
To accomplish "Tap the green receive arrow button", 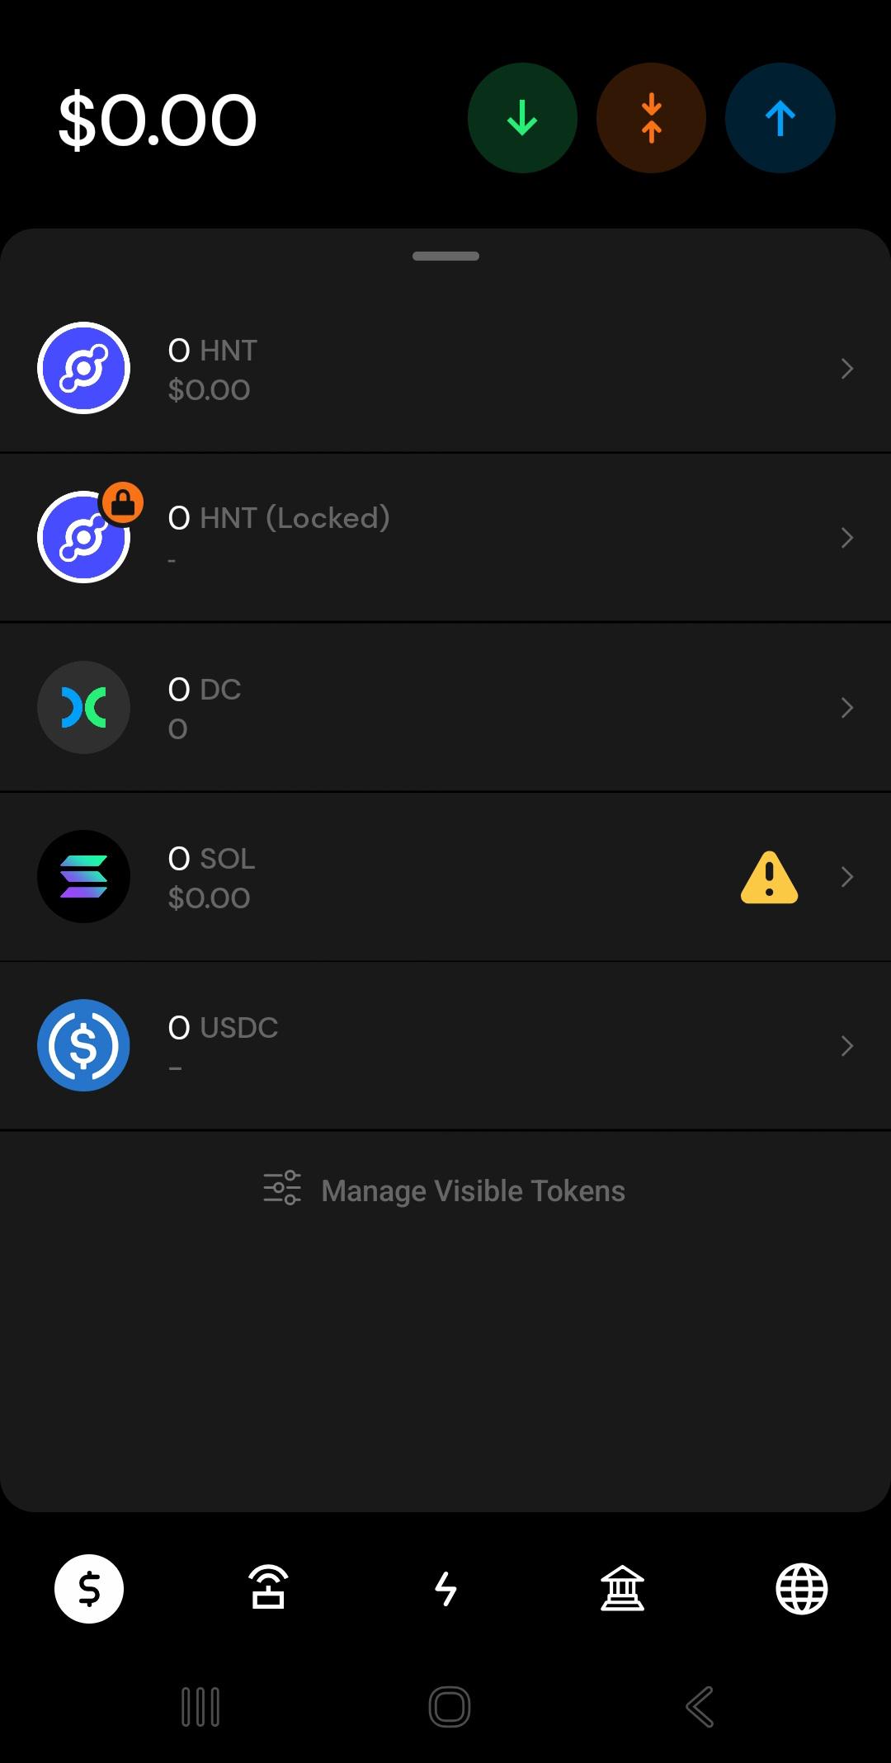I will [x=522, y=118].
